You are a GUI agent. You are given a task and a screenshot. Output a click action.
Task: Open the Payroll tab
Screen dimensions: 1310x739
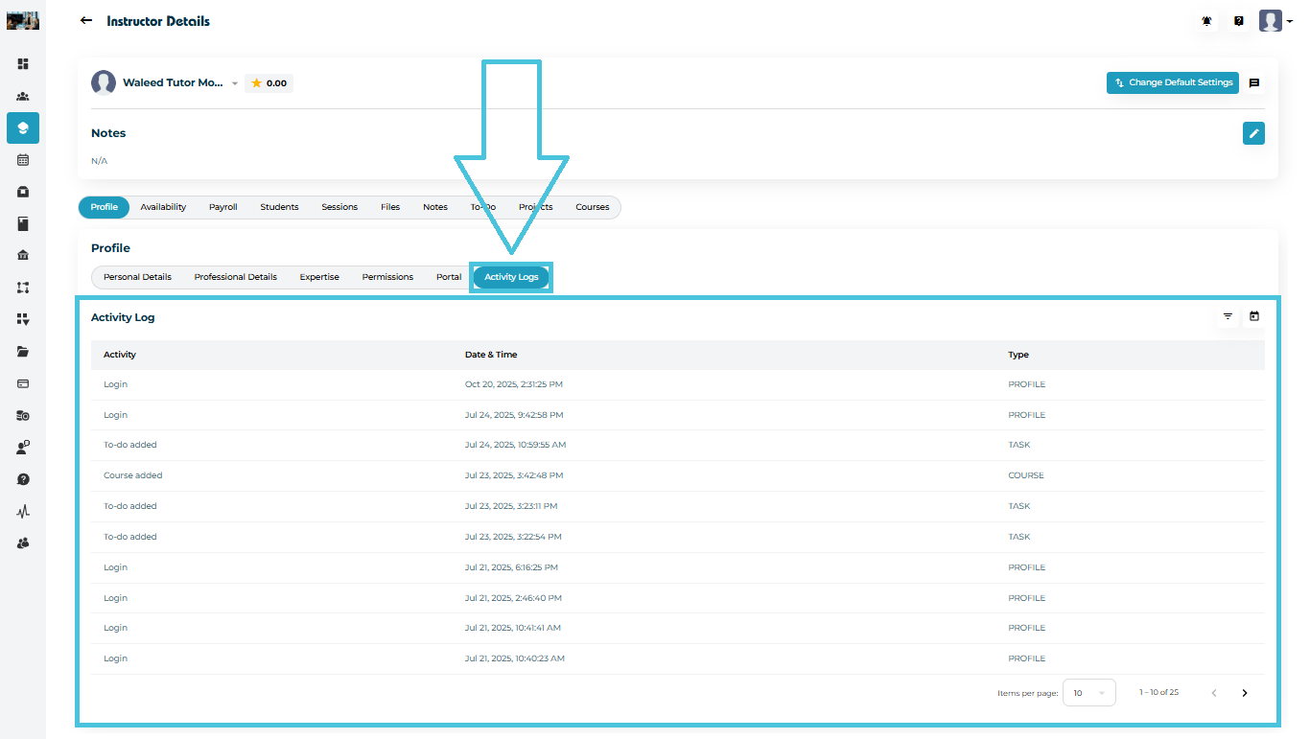point(222,207)
